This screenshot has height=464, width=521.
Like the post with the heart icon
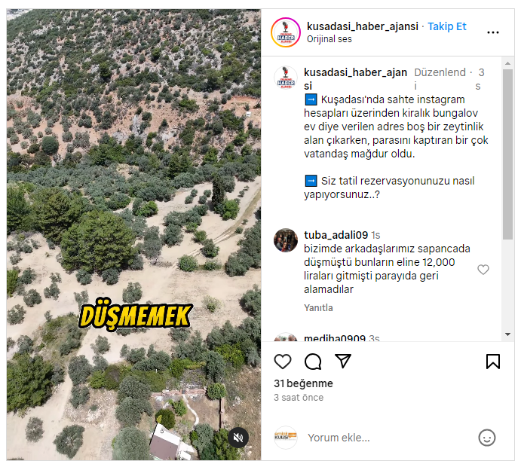[x=283, y=362]
